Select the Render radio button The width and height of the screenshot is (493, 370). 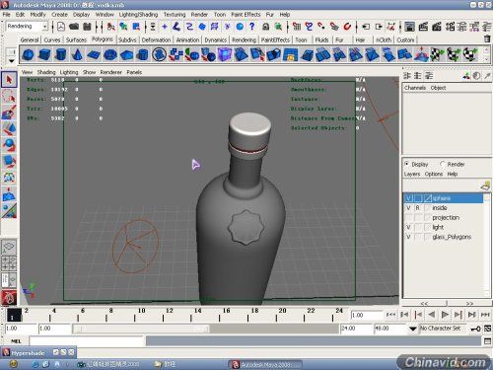pos(442,164)
